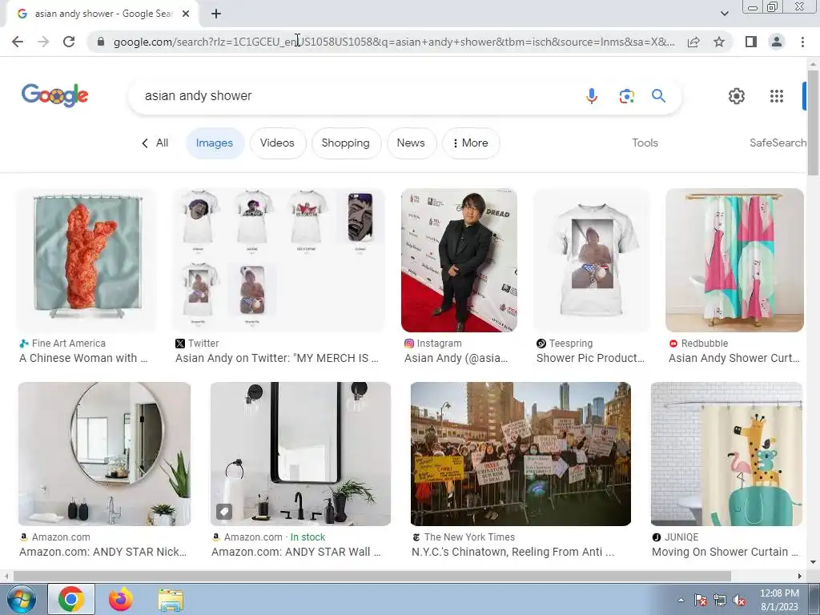Open the tab search dropdown arrow

(x=724, y=14)
